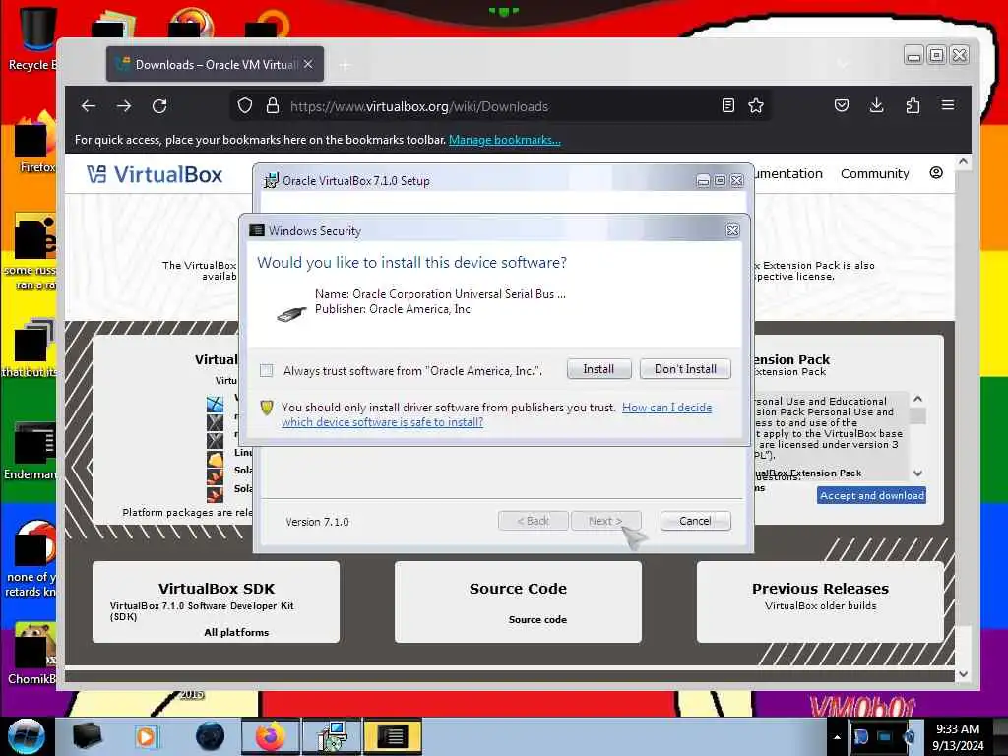Image resolution: width=1008 pixels, height=756 pixels.
Task: Show hidden tray icons
Action: (x=837, y=736)
